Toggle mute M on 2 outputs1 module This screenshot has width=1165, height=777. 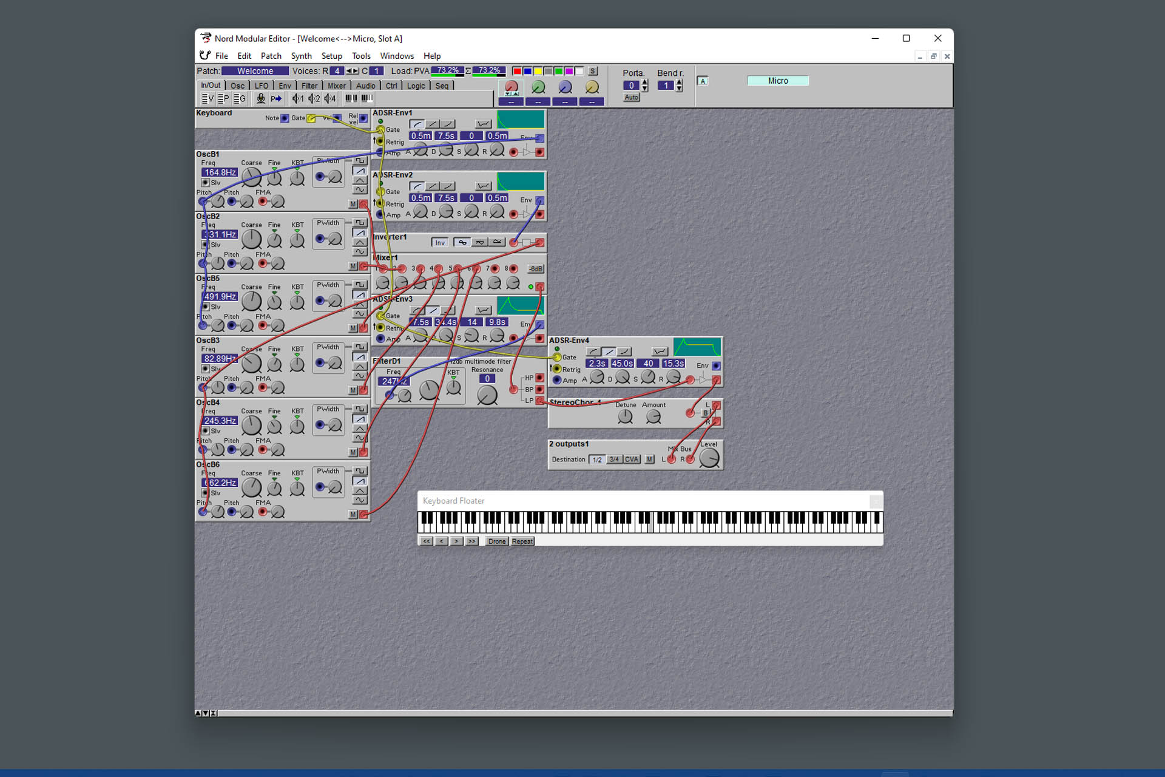pyautogui.click(x=650, y=460)
